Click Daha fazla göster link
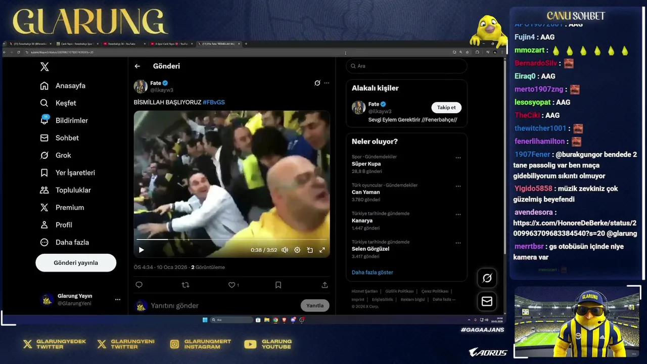 (x=373, y=272)
